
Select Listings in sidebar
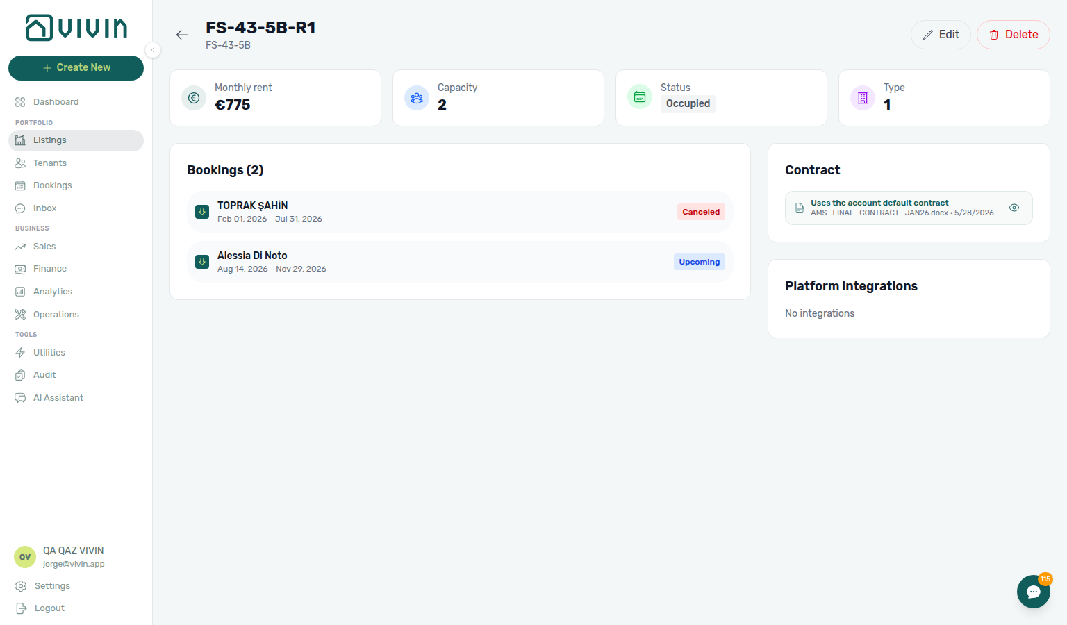coord(76,140)
